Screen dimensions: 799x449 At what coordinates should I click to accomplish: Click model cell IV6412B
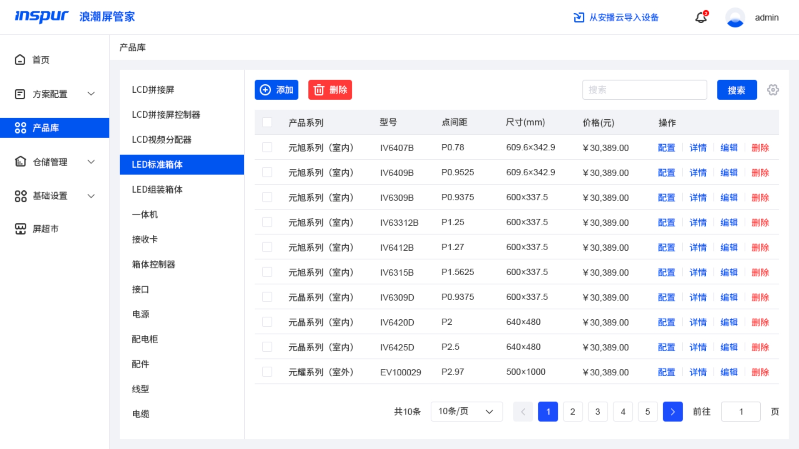(x=397, y=247)
